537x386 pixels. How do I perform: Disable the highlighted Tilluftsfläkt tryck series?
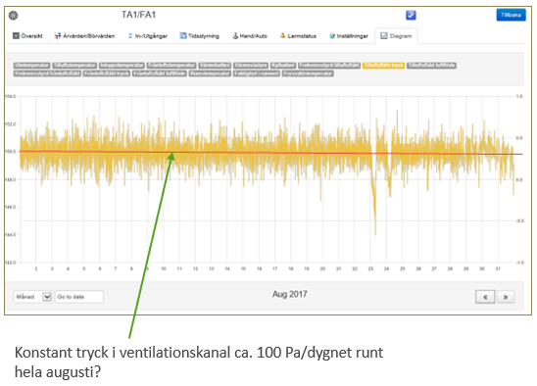pyautogui.click(x=383, y=65)
